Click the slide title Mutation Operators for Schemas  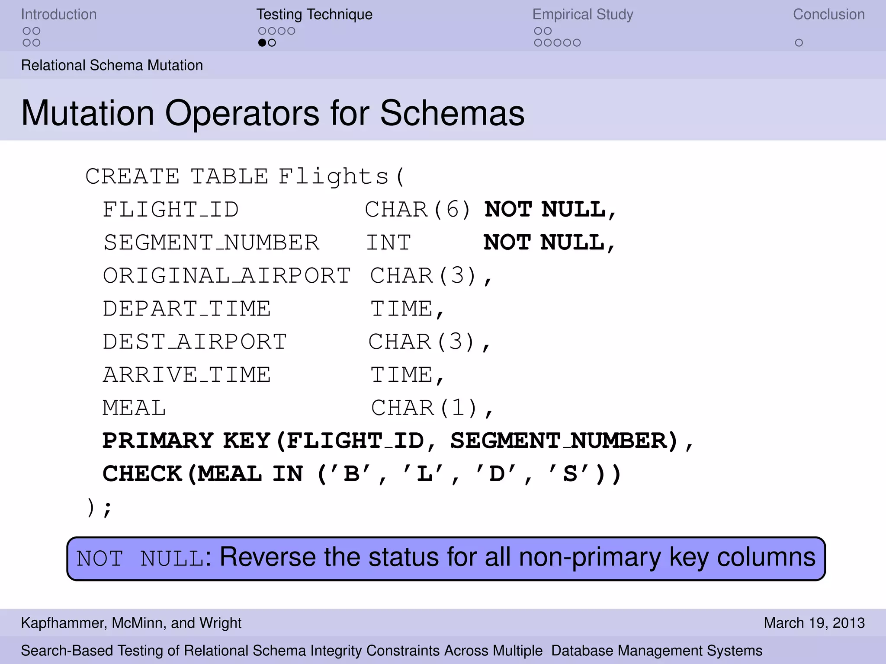273,113
